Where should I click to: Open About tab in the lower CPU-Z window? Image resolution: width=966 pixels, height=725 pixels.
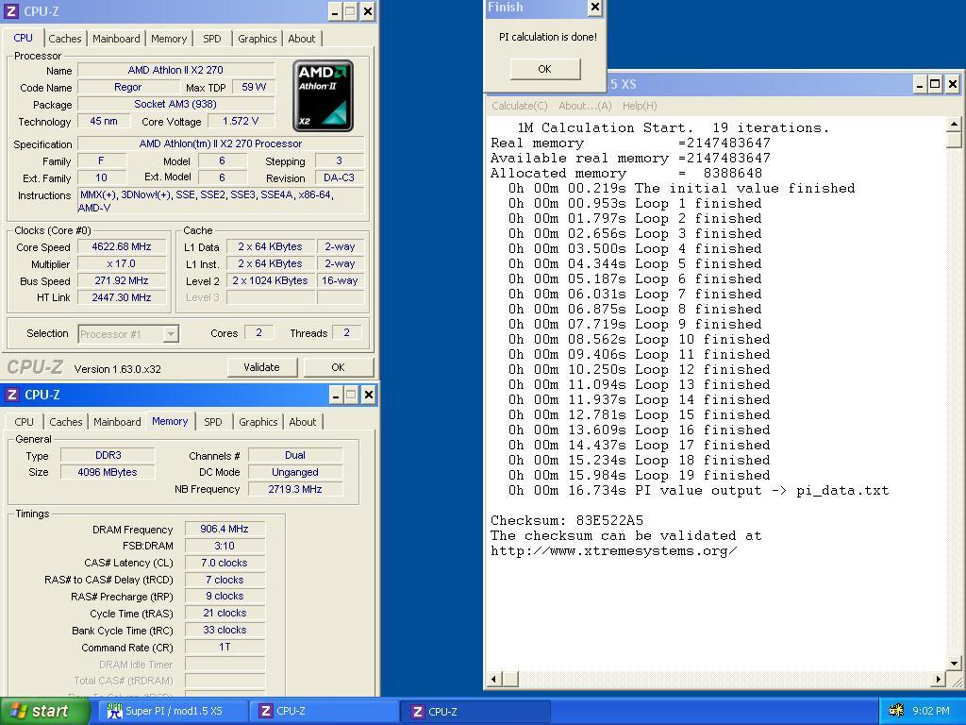[303, 422]
